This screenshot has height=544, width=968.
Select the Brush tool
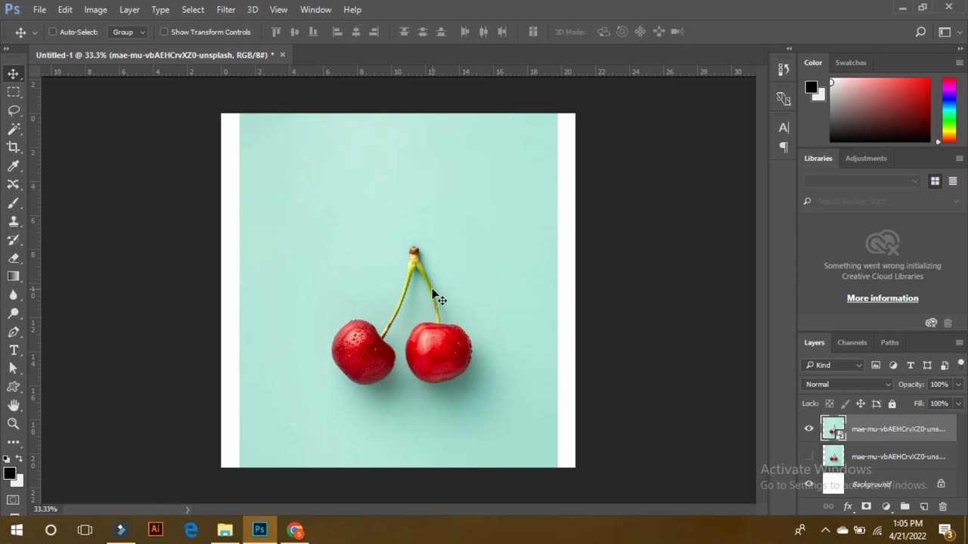click(x=14, y=203)
